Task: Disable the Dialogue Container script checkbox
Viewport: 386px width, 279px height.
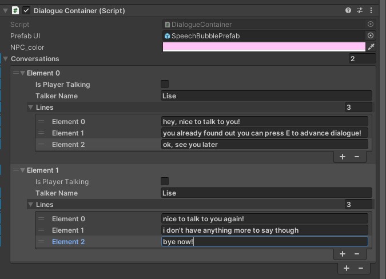Action: click(x=26, y=11)
